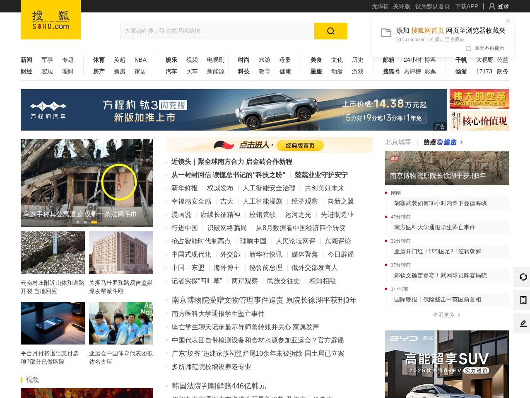Open 电视剧 in the navigation
Viewport: 530px width, 398px height.
(x=216, y=60)
